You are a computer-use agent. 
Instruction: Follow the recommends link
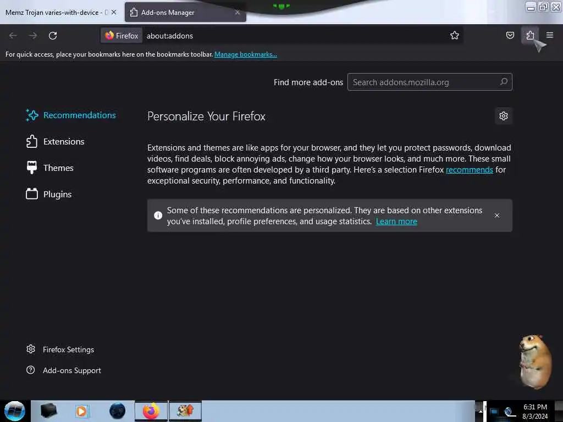[470, 170]
